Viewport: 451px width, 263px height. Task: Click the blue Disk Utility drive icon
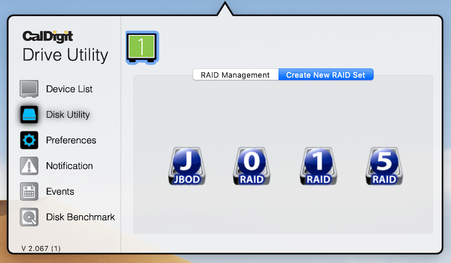[x=29, y=115]
